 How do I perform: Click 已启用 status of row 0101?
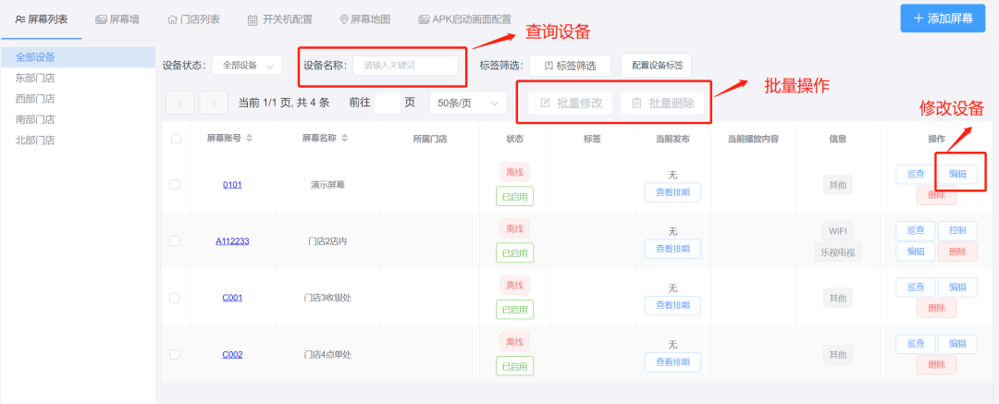(x=515, y=196)
